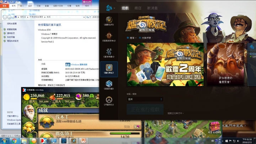Open 裝置管理員 device manager link
Image resolution: width=256 pixels, height=144 pixels.
click(12, 30)
